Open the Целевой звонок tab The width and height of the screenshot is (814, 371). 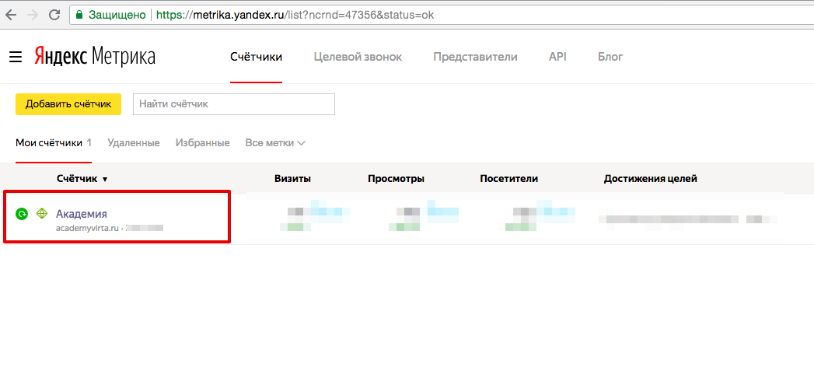pyautogui.click(x=358, y=57)
